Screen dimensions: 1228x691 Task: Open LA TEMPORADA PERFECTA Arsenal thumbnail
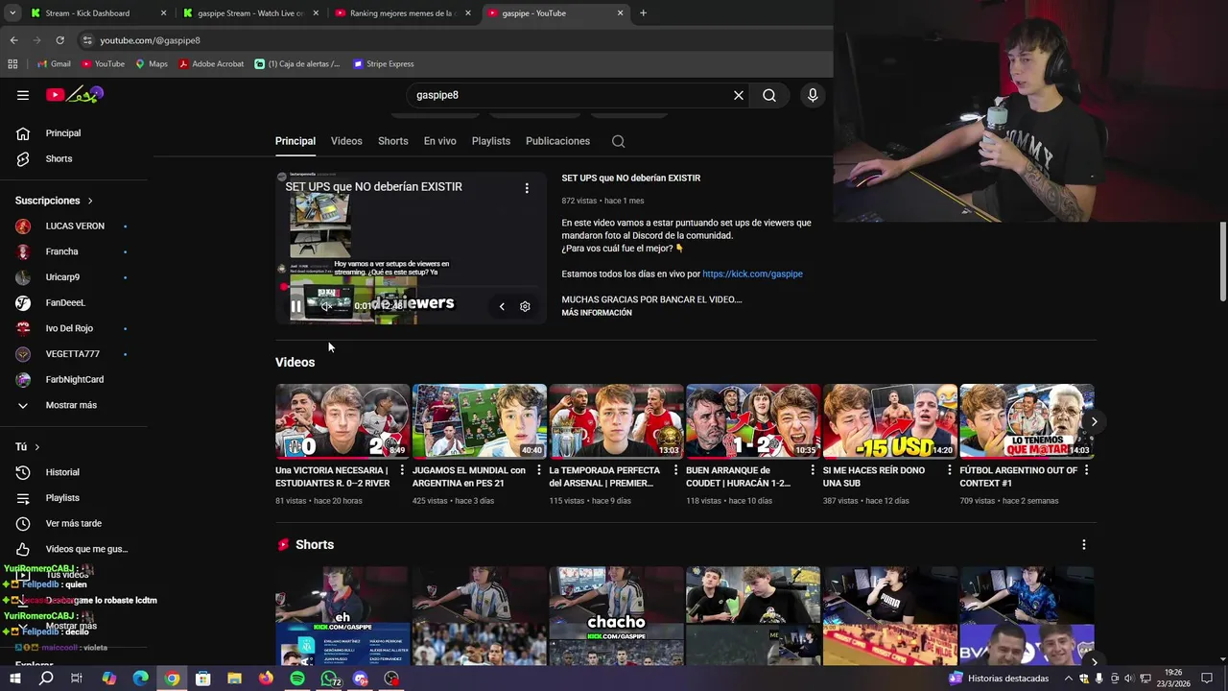point(616,421)
